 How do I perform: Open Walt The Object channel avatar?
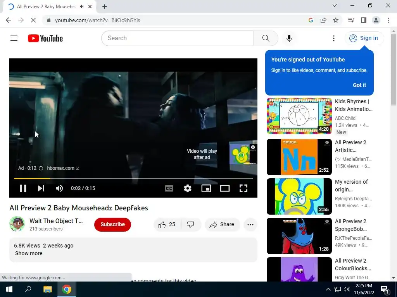click(x=17, y=224)
